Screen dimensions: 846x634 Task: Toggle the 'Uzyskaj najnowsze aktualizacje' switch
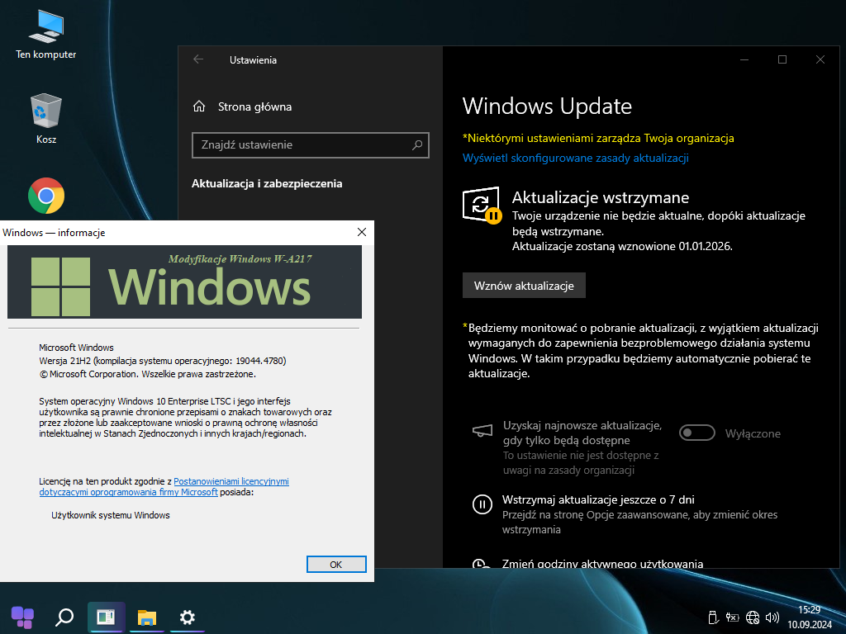click(696, 433)
